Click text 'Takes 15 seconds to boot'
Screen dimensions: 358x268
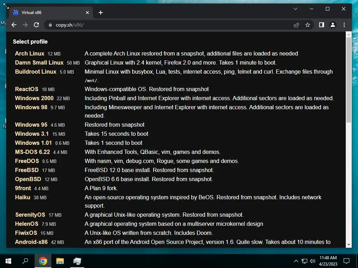coord(116,134)
